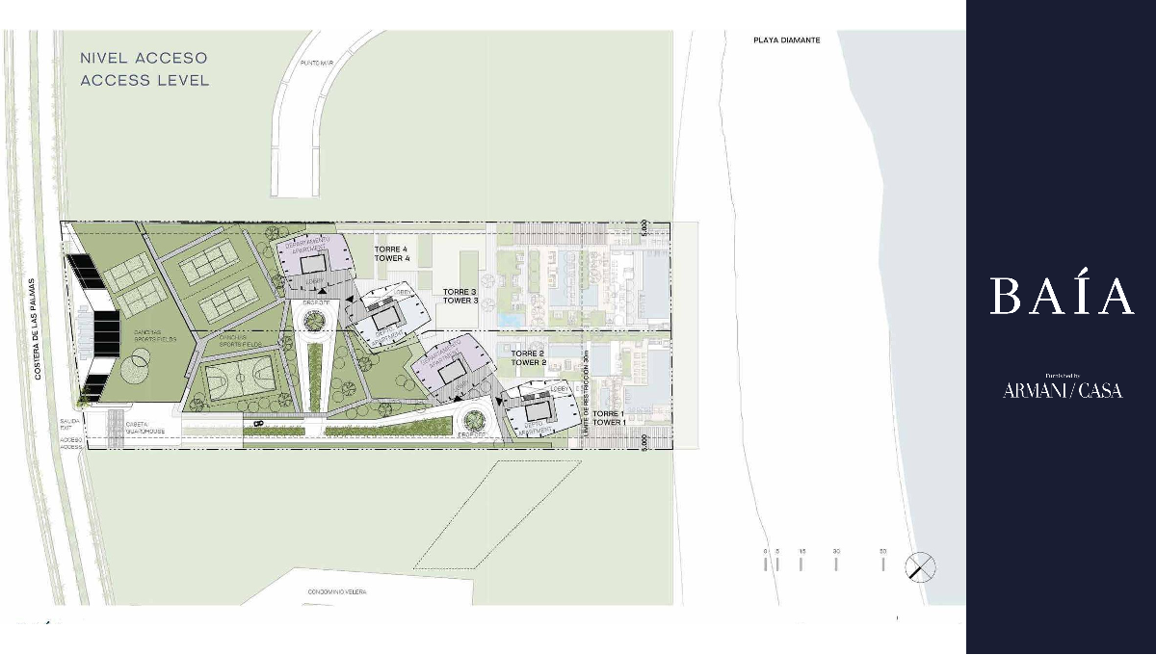
Task: Click the 'COSTERA DE LAS PALMAS' road label
Action: [x=39, y=329]
